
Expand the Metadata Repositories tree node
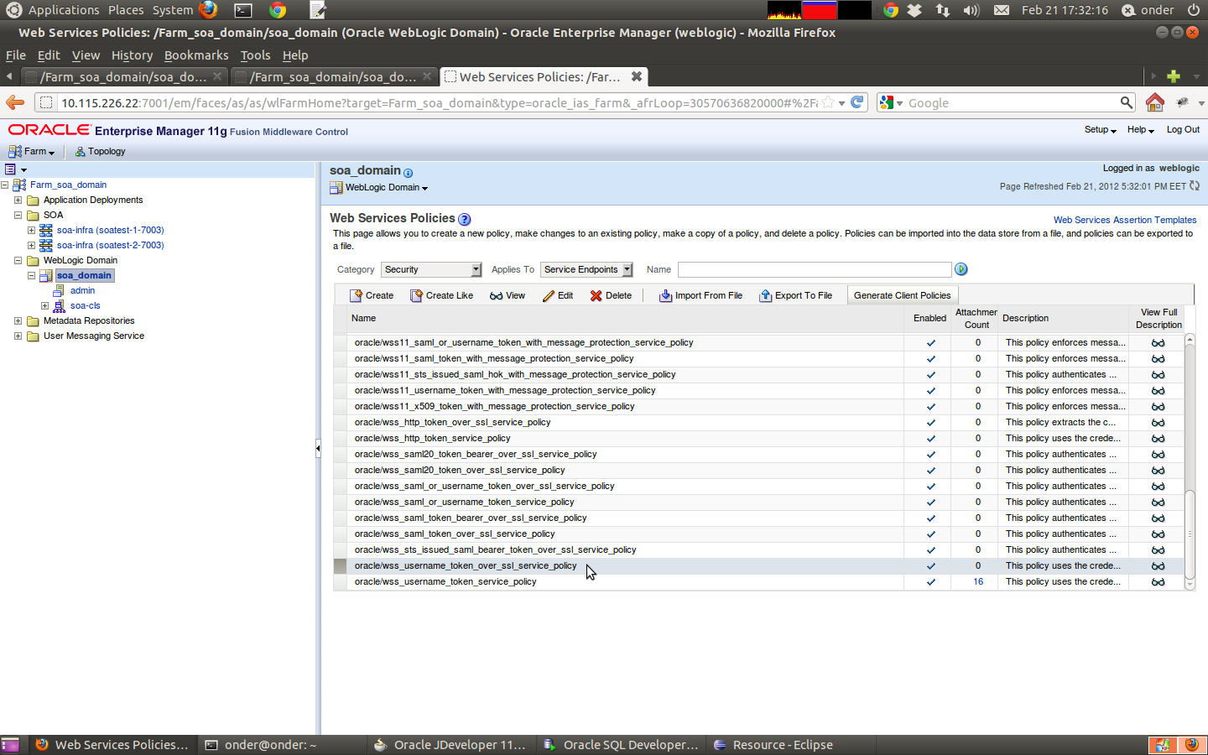click(18, 320)
